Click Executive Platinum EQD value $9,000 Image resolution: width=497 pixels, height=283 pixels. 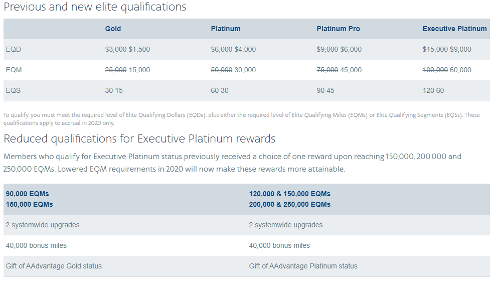click(460, 49)
